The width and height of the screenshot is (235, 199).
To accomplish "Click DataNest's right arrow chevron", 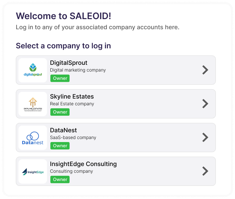I will (205, 138).
